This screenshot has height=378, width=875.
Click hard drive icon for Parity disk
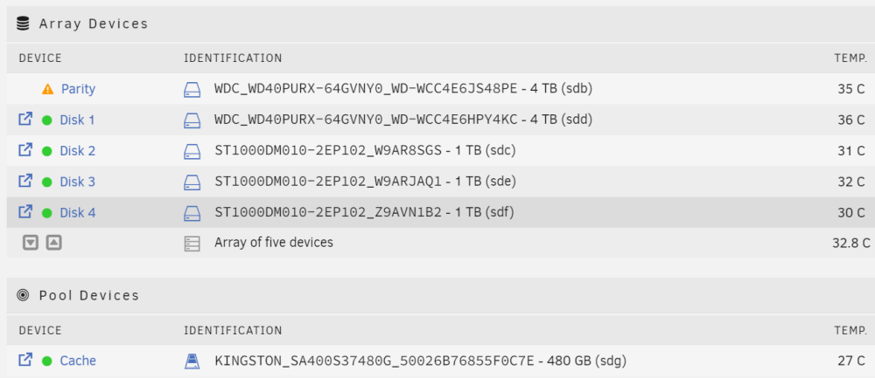192,90
